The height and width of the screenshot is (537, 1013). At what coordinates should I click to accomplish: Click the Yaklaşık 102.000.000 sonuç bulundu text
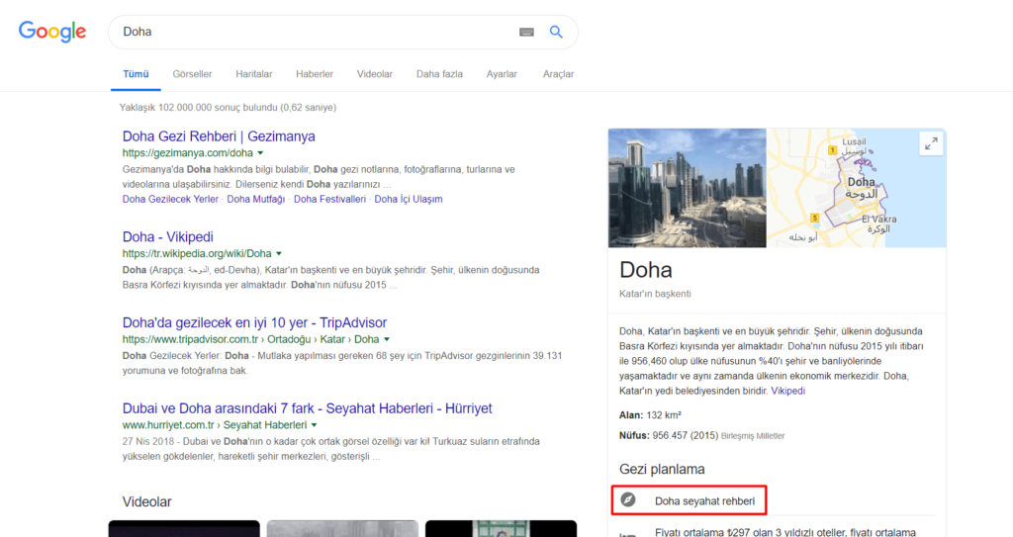(228, 107)
